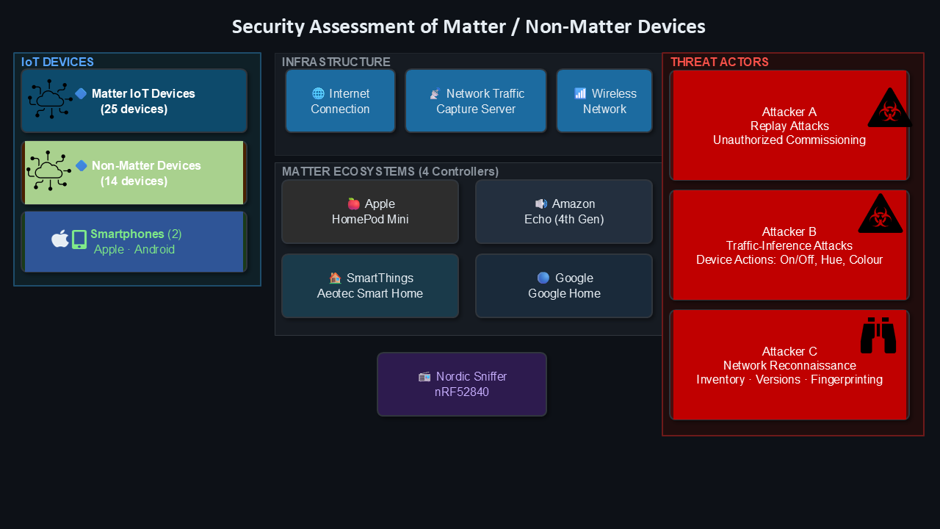Select the Google Home controller box
This screenshot has width=940, height=529.
point(564,286)
